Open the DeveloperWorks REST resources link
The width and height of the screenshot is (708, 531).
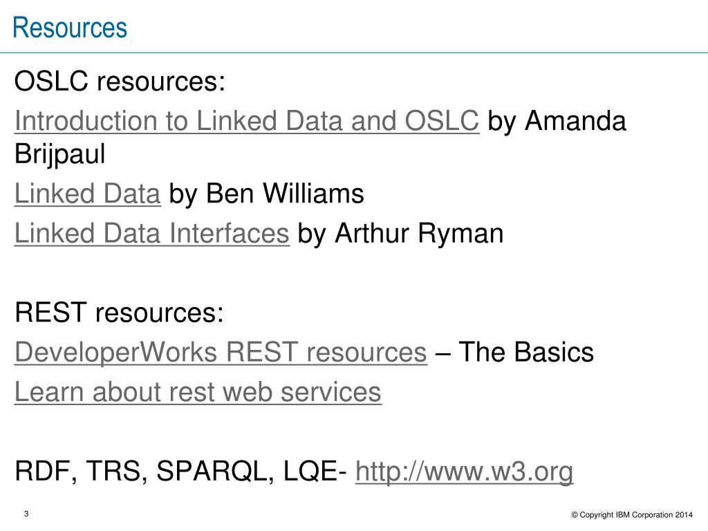click(221, 352)
